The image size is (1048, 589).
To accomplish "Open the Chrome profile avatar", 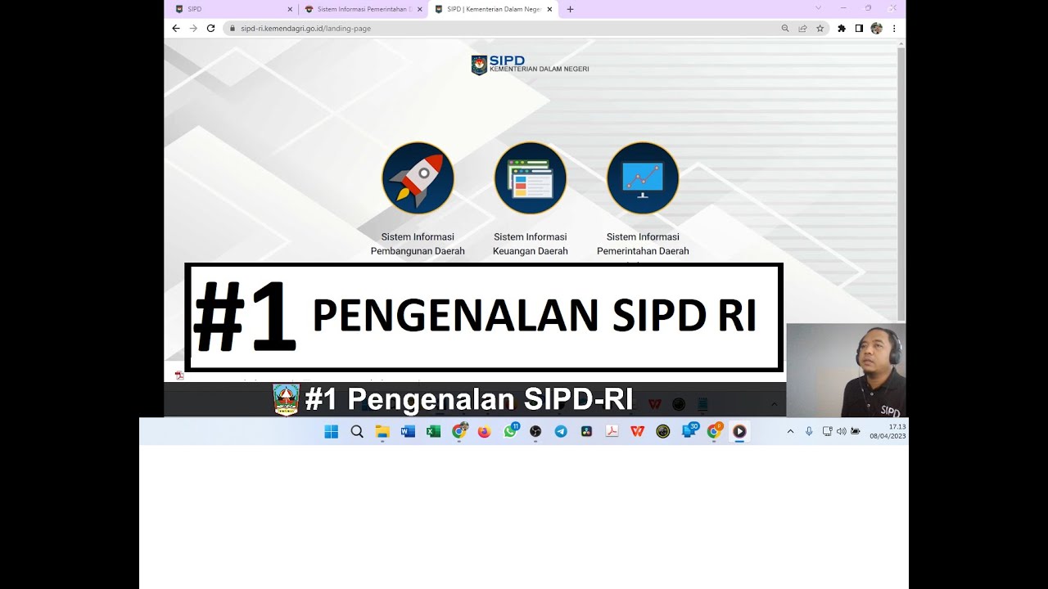I will point(876,28).
